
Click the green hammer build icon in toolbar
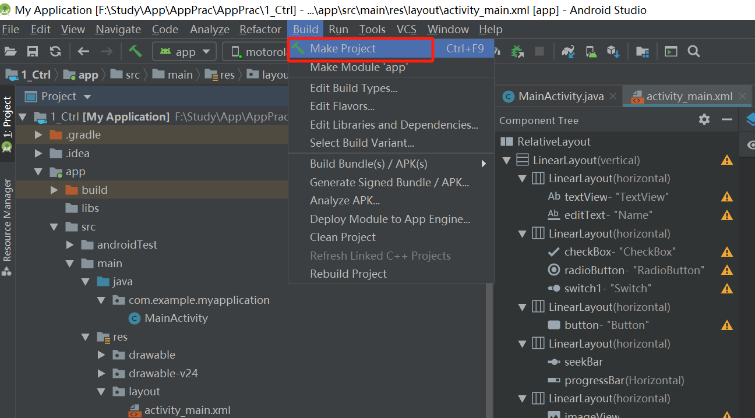[x=135, y=51]
